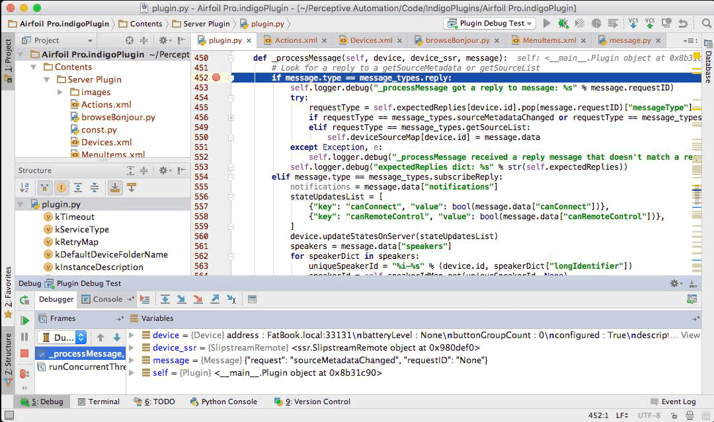Expand the images folder in project tree
The height and width of the screenshot is (422, 714).
pyautogui.click(x=61, y=92)
